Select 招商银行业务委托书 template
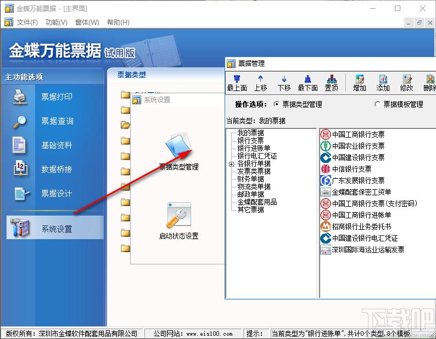Image resolution: width=436 pixels, height=339 pixels. coord(356,227)
